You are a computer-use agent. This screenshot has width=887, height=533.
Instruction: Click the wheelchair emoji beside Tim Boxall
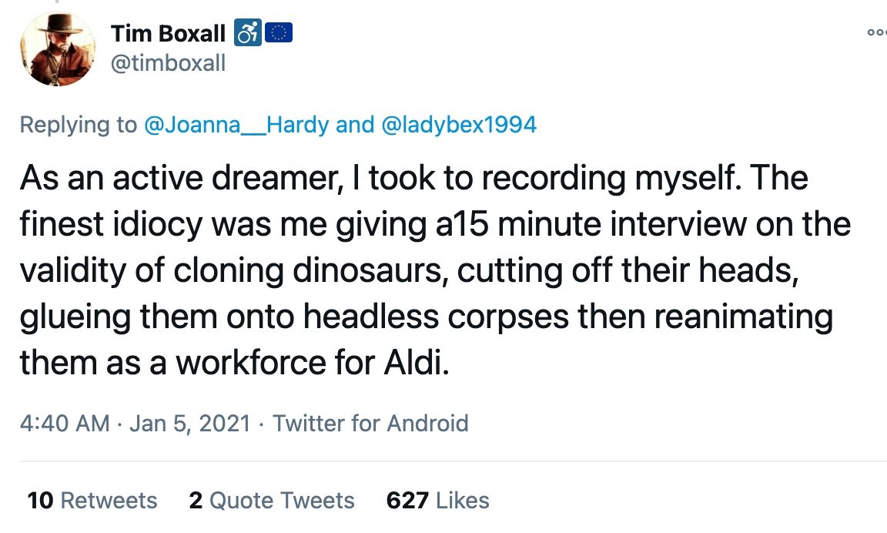click(247, 34)
